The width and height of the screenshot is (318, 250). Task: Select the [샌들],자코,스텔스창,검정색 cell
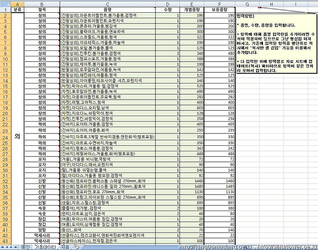point(108,203)
